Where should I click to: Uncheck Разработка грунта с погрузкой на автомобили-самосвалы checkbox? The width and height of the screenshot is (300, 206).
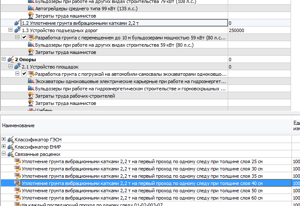point(24,74)
